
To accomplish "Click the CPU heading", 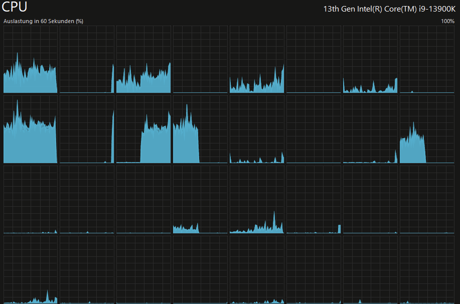I will pyautogui.click(x=15, y=7).
